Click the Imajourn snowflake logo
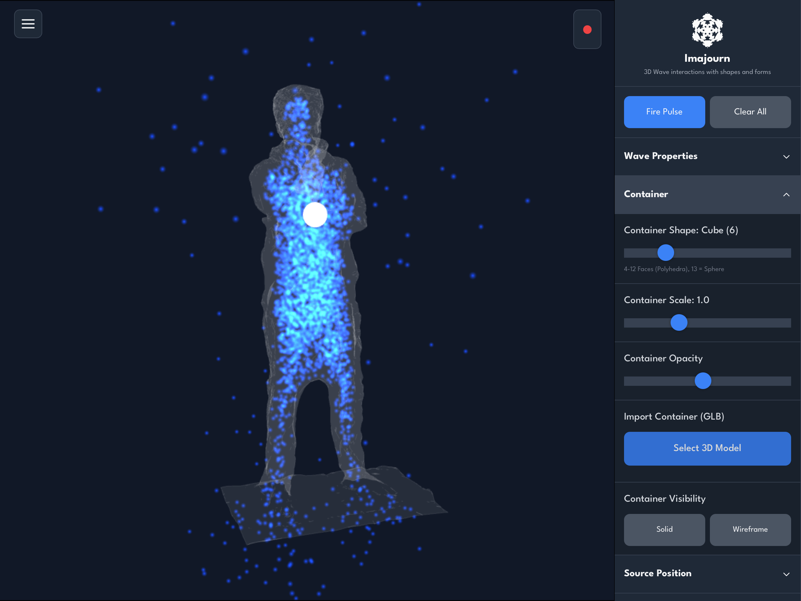This screenshot has height=601, width=801. [707, 30]
